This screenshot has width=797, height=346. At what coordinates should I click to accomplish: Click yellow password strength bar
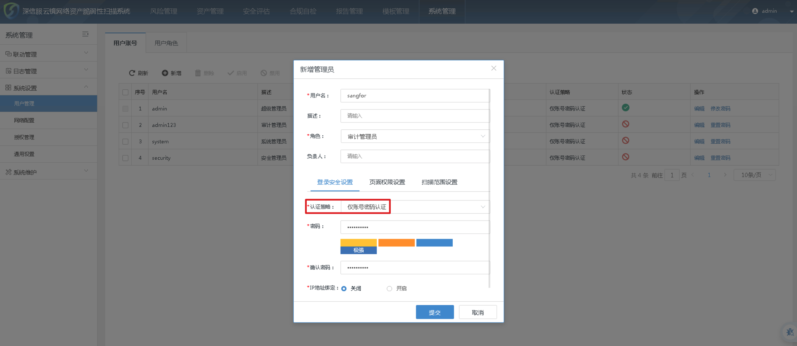coord(359,243)
